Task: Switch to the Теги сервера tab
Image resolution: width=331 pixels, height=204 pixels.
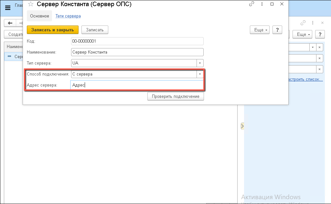Action: pos(68,16)
